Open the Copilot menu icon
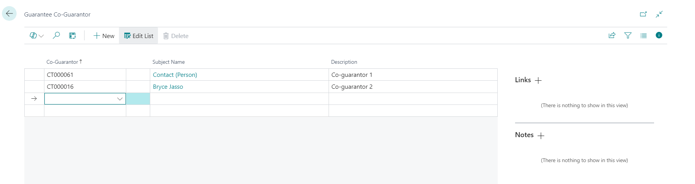Image resolution: width=695 pixels, height=184 pixels. tap(36, 36)
